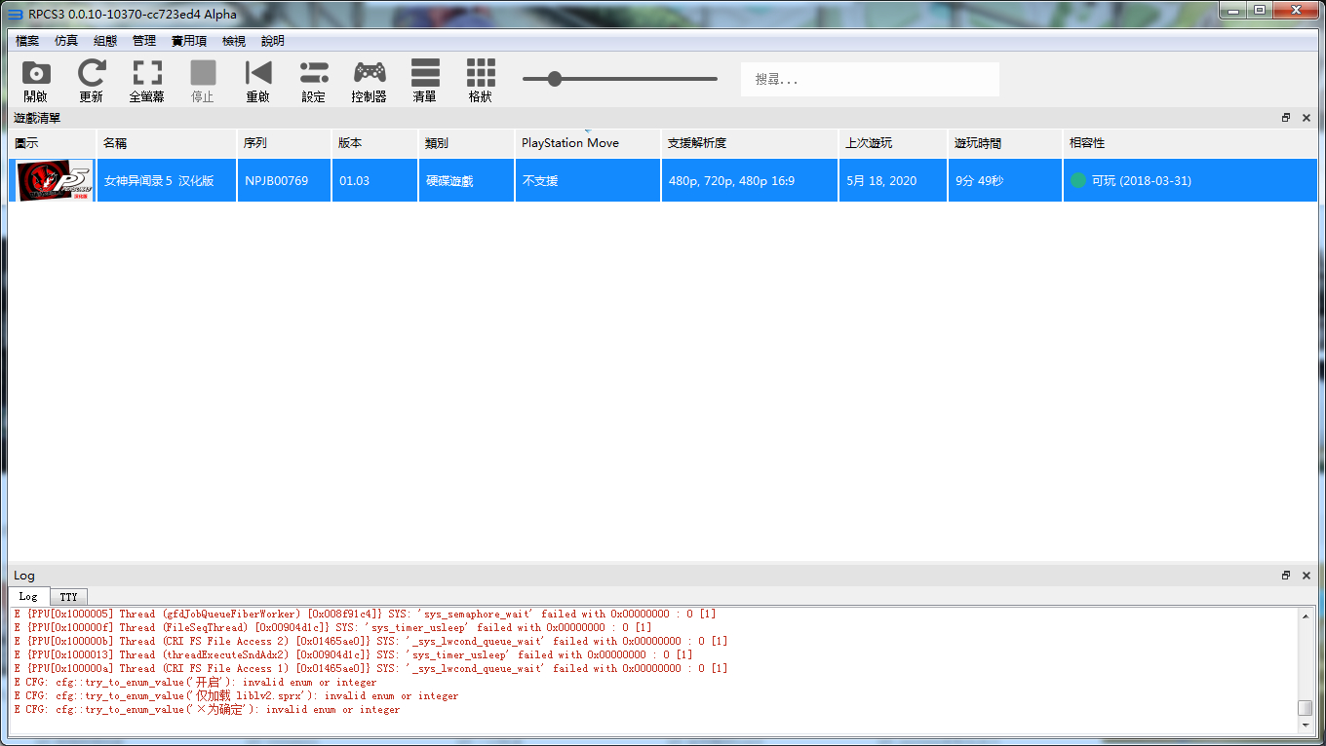Click the gfdJobQueueFiberWorker log line
Viewport: 1326px width, 746px height.
pyautogui.click(x=365, y=614)
